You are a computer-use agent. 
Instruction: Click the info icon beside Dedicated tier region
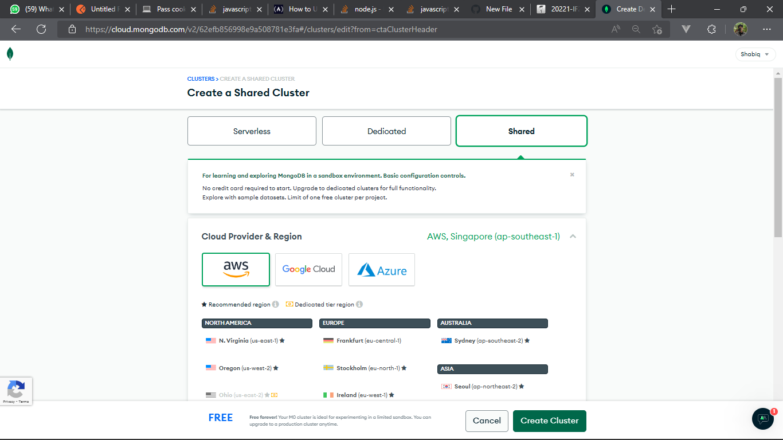click(x=359, y=304)
